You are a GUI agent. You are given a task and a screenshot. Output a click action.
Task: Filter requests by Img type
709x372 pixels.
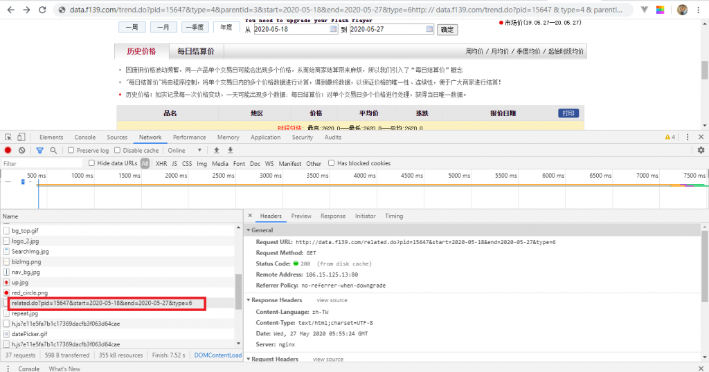[x=201, y=163]
